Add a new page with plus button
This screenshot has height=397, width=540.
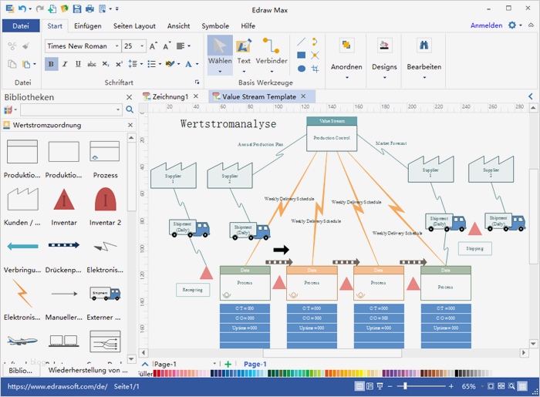228,364
